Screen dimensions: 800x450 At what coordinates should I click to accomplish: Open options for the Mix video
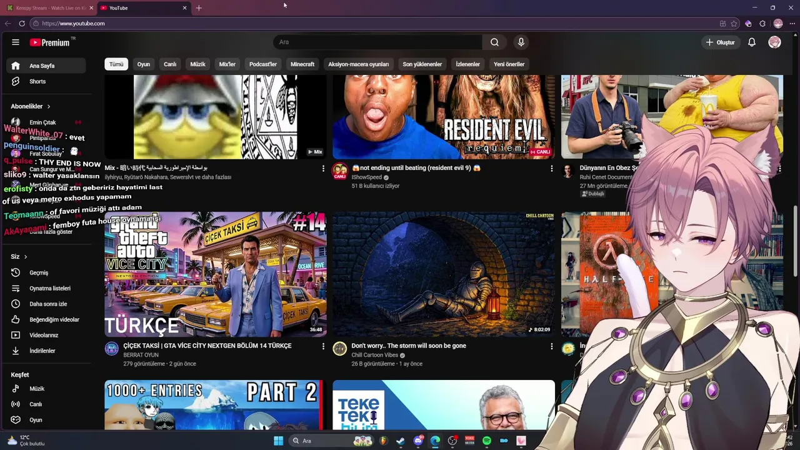[x=323, y=169]
